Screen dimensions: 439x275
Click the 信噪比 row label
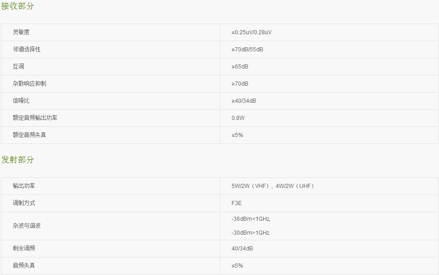[21, 101]
